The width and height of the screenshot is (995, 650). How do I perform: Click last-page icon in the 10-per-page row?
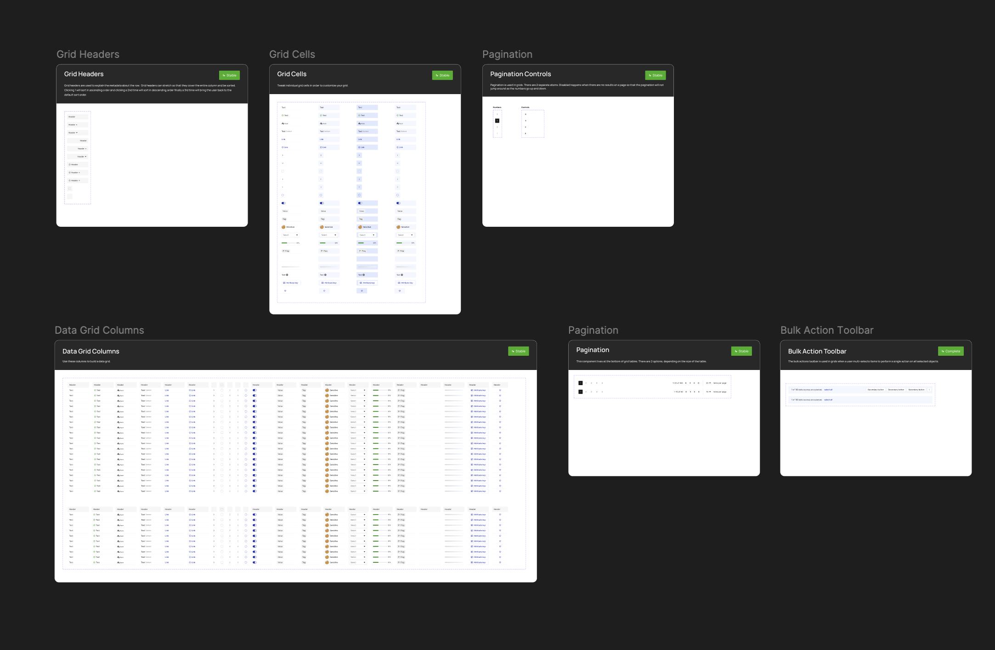click(699, 392)
